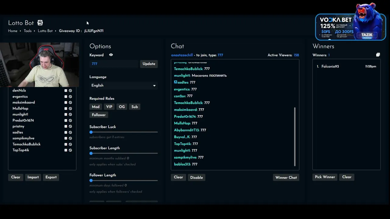390x219 pixels.
Task: Remove MullsHop with its minus icon
Action: coord(66,109)
